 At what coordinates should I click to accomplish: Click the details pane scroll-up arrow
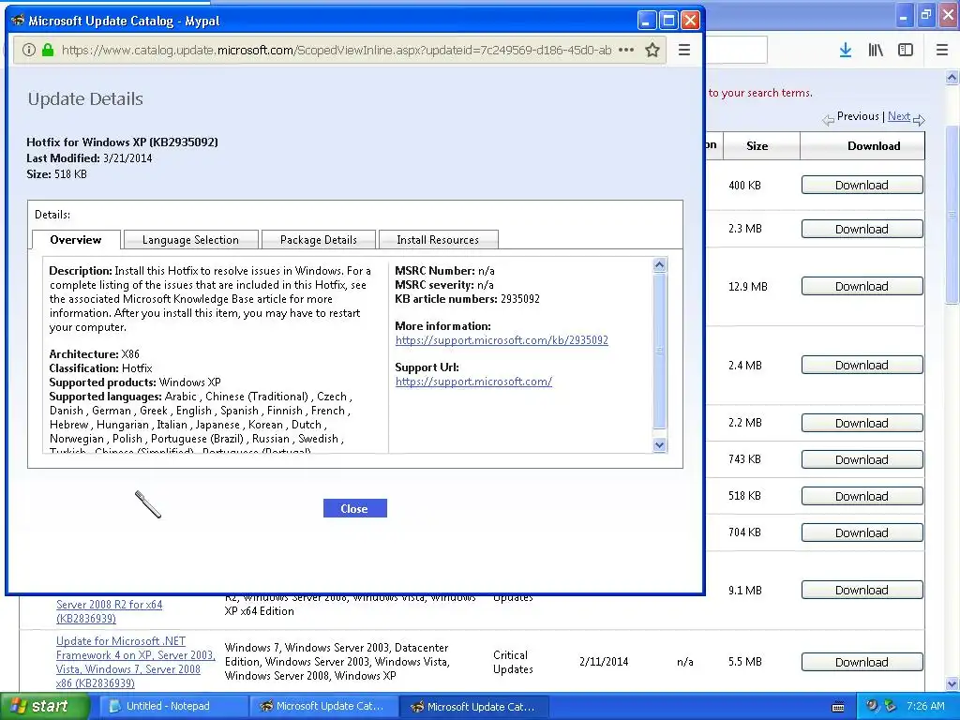[659, 265]
